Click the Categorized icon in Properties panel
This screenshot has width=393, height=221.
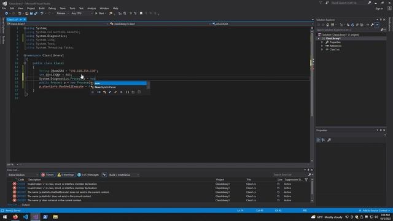click(x=318, y=140)
